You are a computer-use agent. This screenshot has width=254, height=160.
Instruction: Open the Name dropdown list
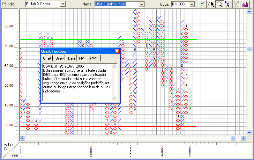click(141, 4)
